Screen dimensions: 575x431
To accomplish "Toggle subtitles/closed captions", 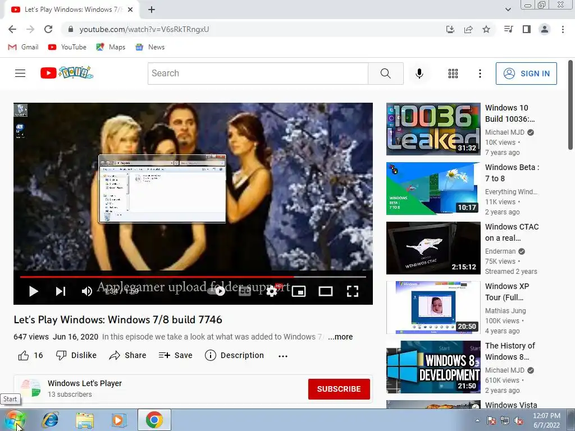I will coord(245,291).
